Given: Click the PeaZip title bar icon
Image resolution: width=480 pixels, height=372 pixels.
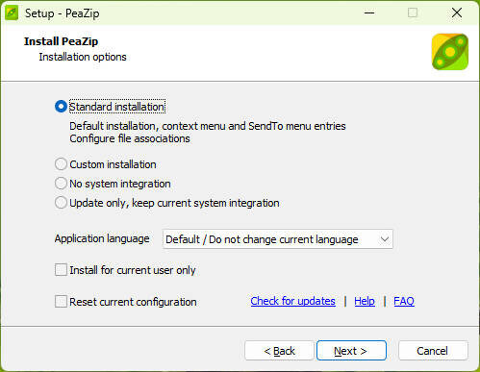Looking at the screenshot, I should (x=12, y=13).
